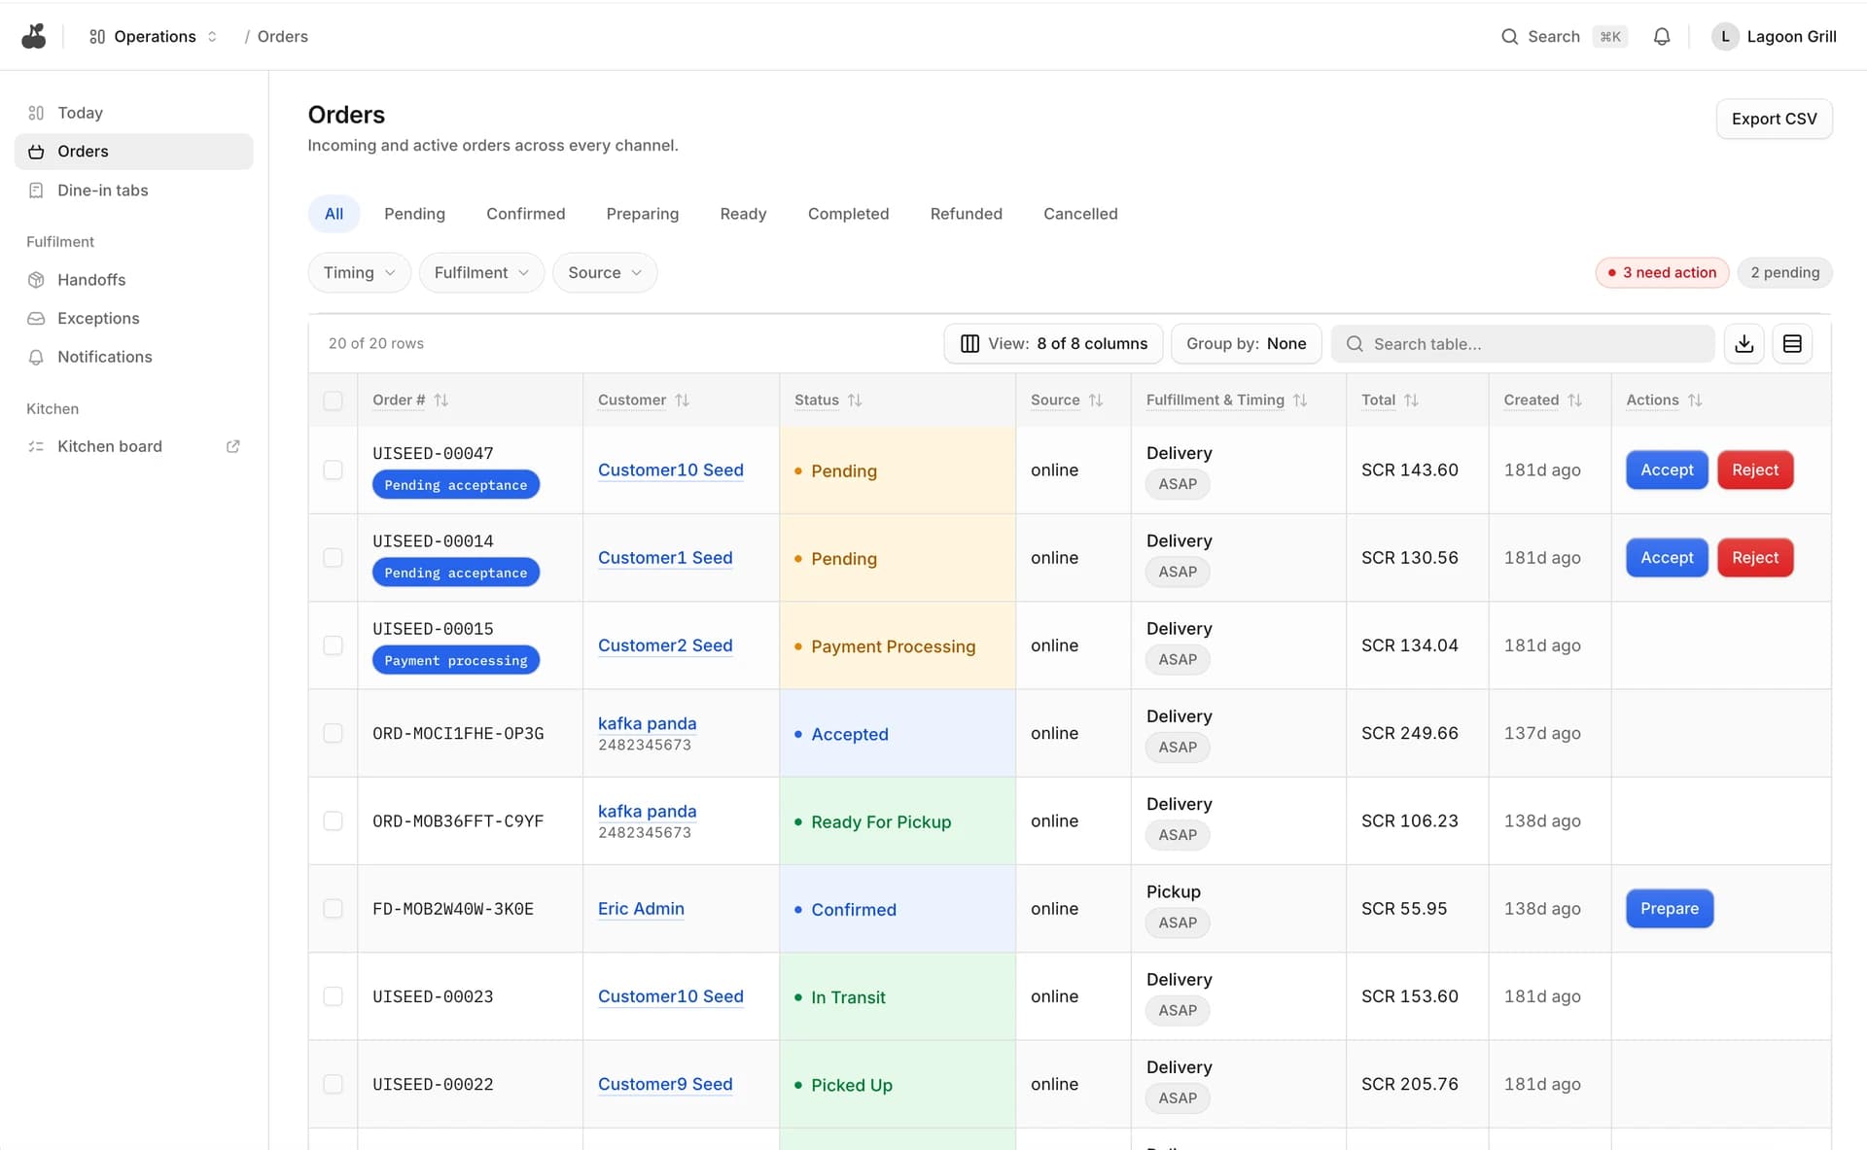The height and width of the screenshot is (1150, 1867).
Task: Switch to the Cancelled tab
Action: pos(1080,213)
